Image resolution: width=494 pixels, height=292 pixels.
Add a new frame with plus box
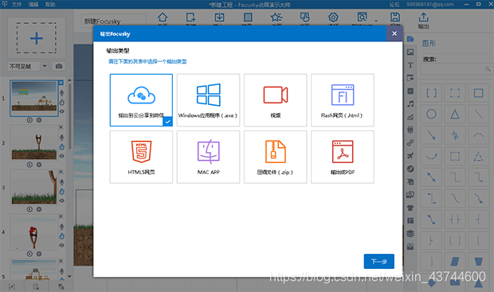tap(37, 38)
